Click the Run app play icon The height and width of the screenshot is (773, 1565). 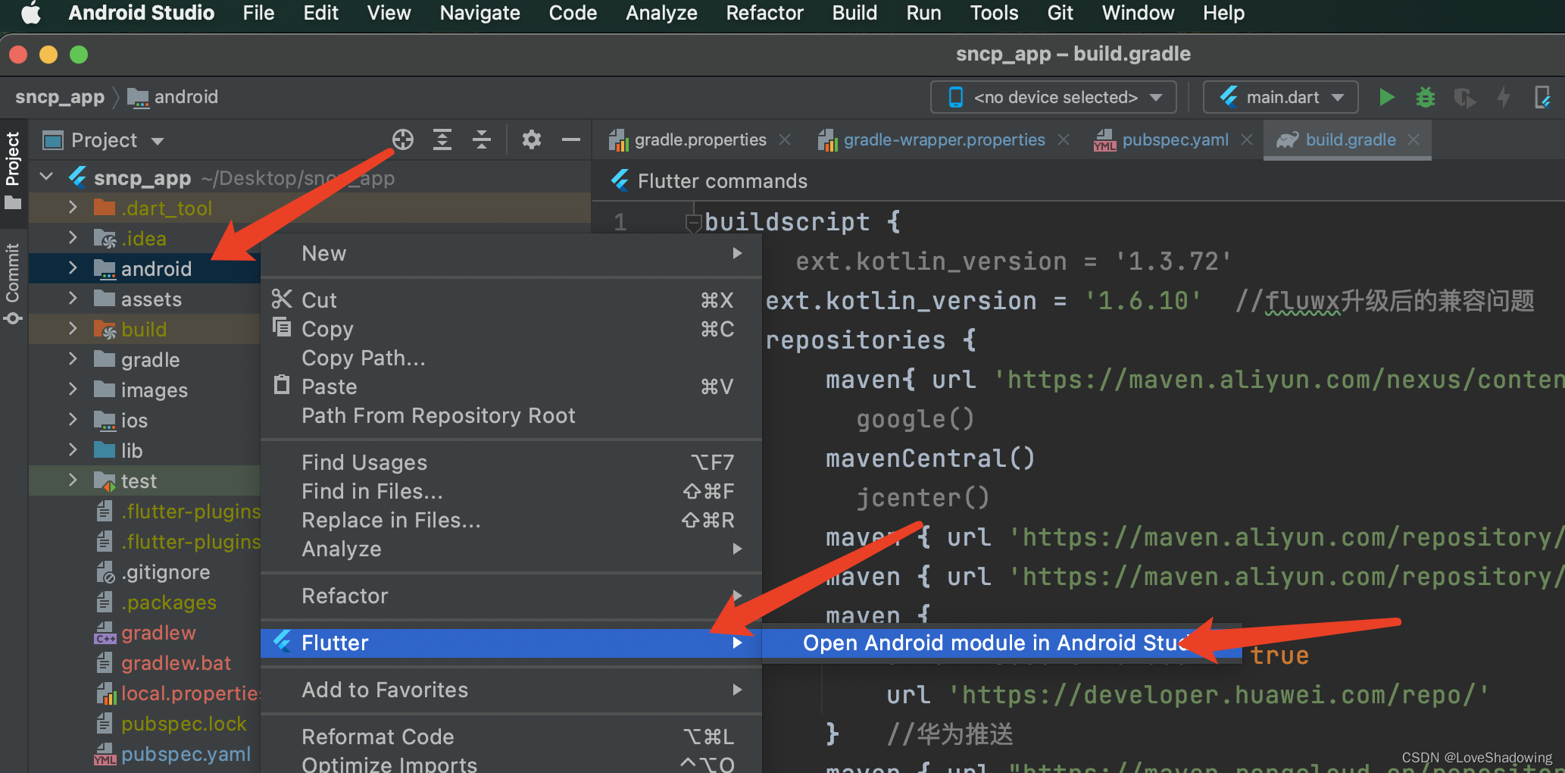click(x=1387, y=97)
